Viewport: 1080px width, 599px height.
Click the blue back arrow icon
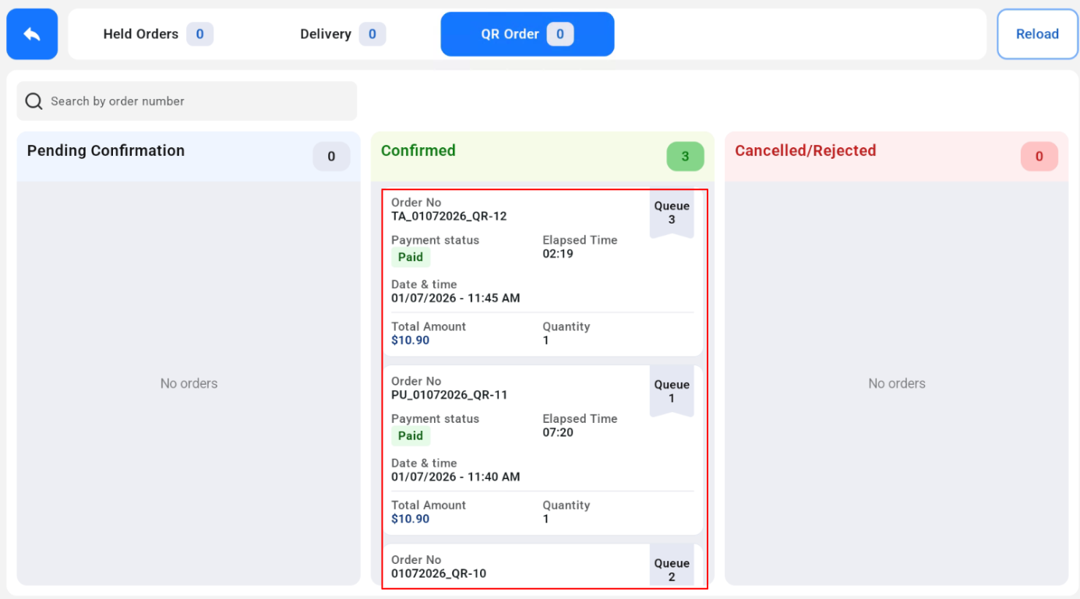32,34
